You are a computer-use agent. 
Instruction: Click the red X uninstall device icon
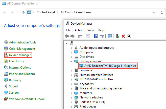(123, 36)
